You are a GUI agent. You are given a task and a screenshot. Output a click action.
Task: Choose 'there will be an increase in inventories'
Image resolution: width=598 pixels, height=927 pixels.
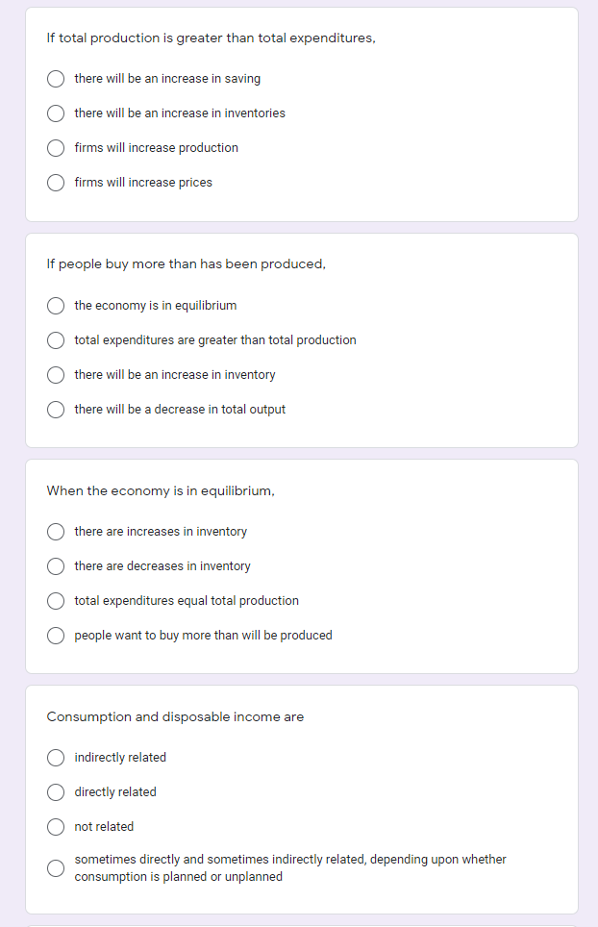tap(56, 113)
